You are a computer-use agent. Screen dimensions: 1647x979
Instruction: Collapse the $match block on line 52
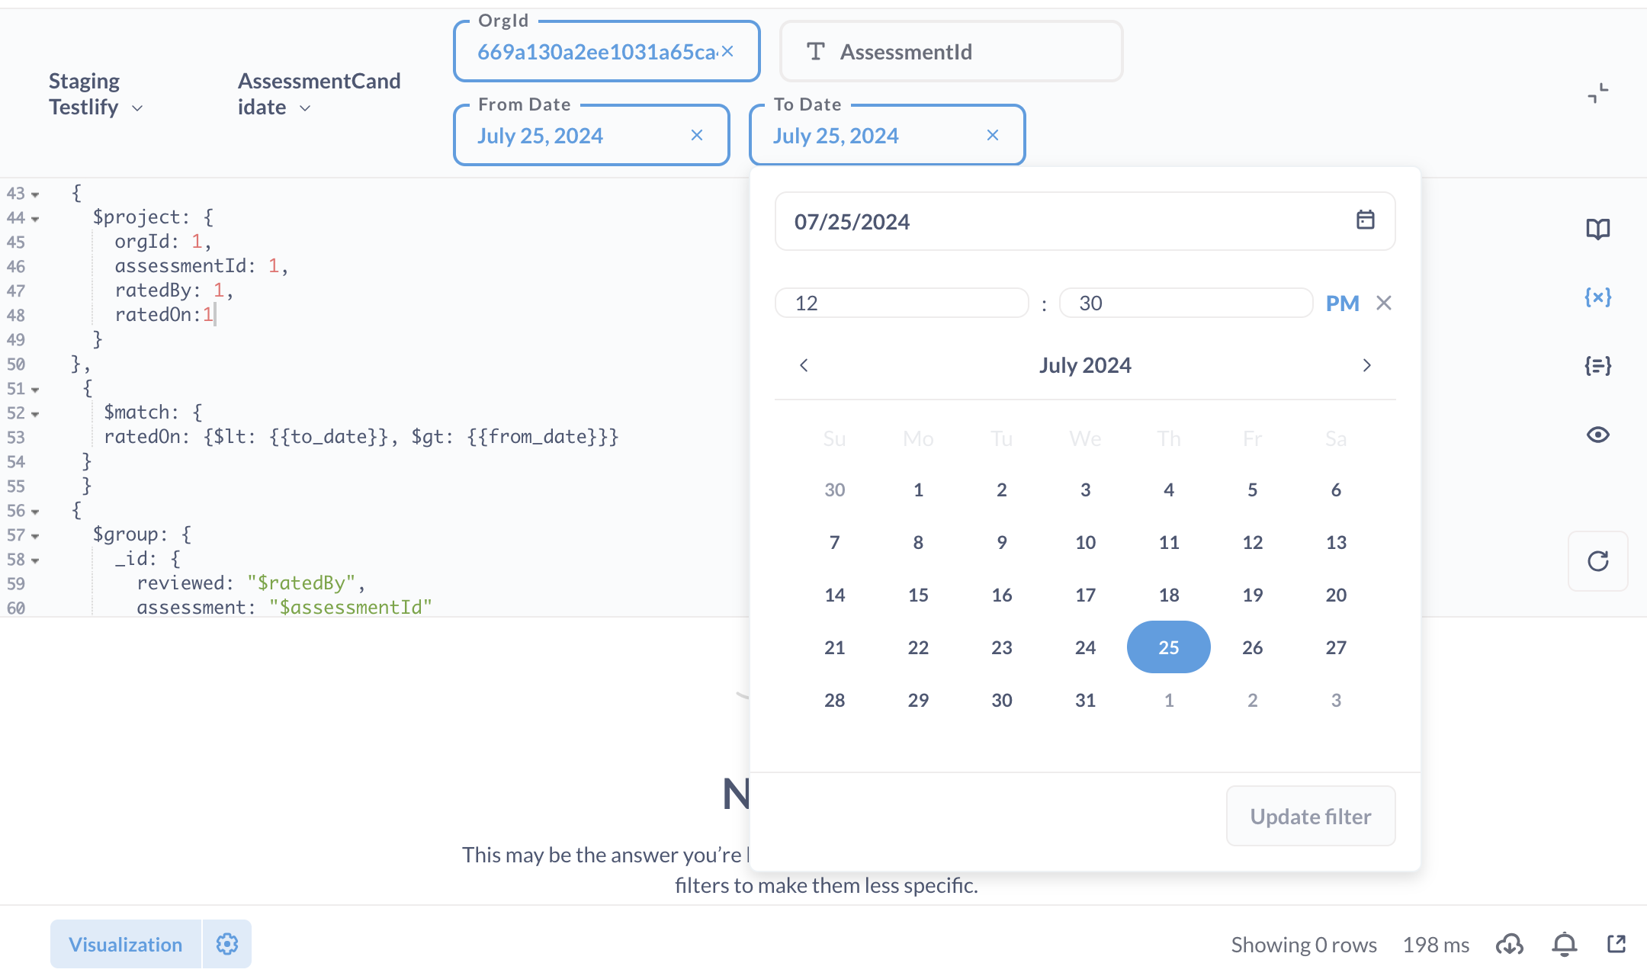click(35, 413)
